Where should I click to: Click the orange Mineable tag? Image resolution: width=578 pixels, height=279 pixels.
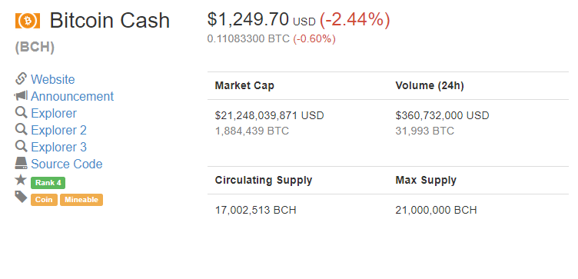(81, 200)
